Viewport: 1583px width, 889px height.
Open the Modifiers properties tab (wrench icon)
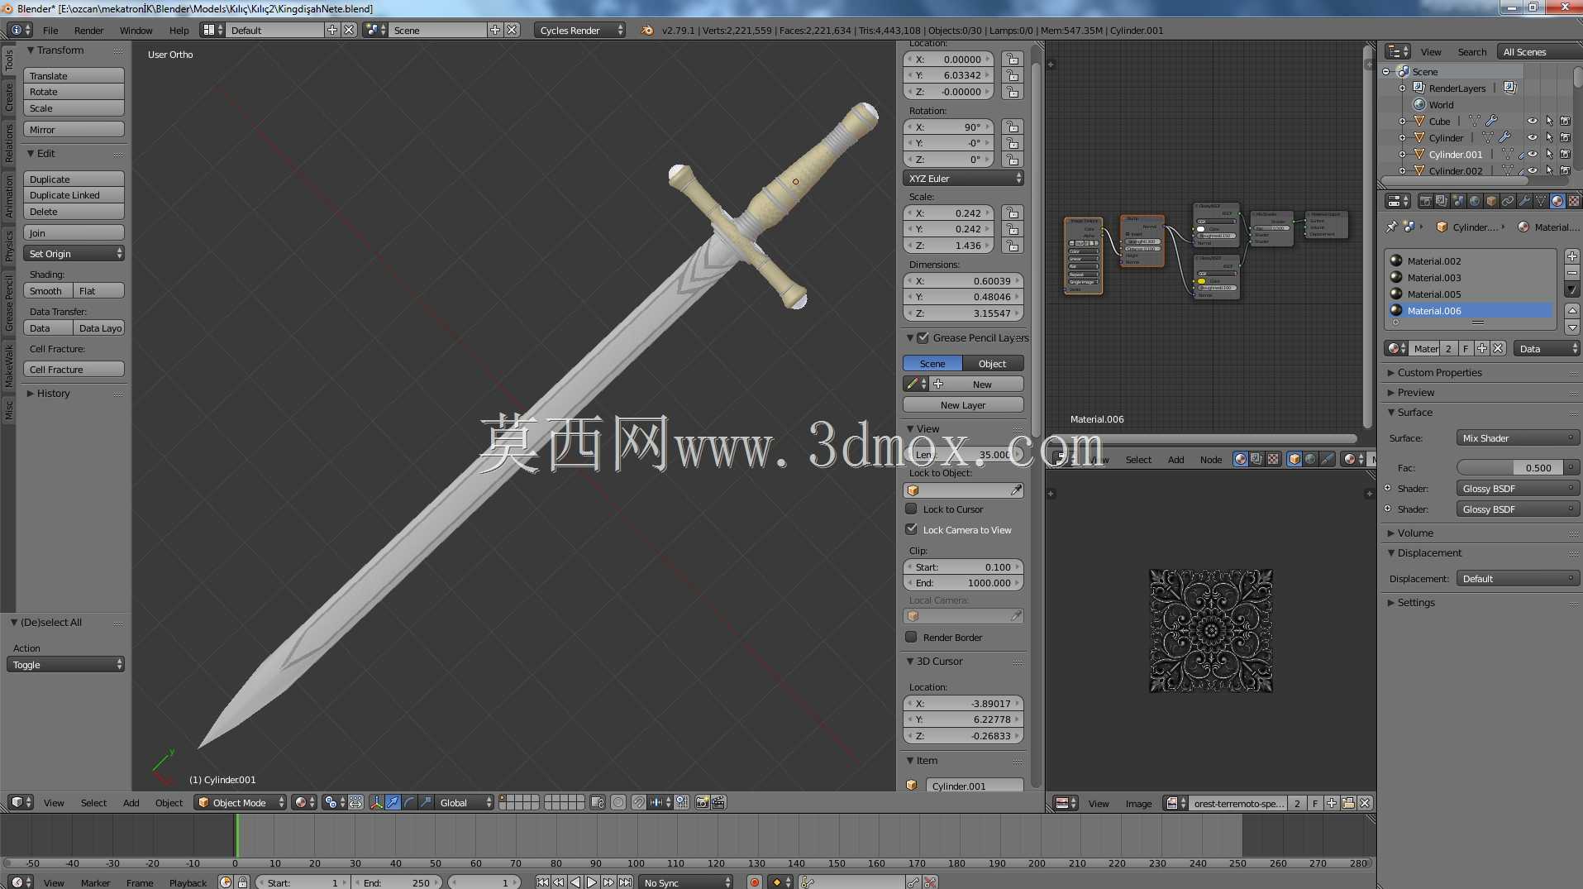(1524, 201)
